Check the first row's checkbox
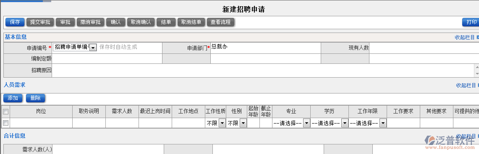The width and height of the screenshot is (479, 154). (x=5, y=123)
